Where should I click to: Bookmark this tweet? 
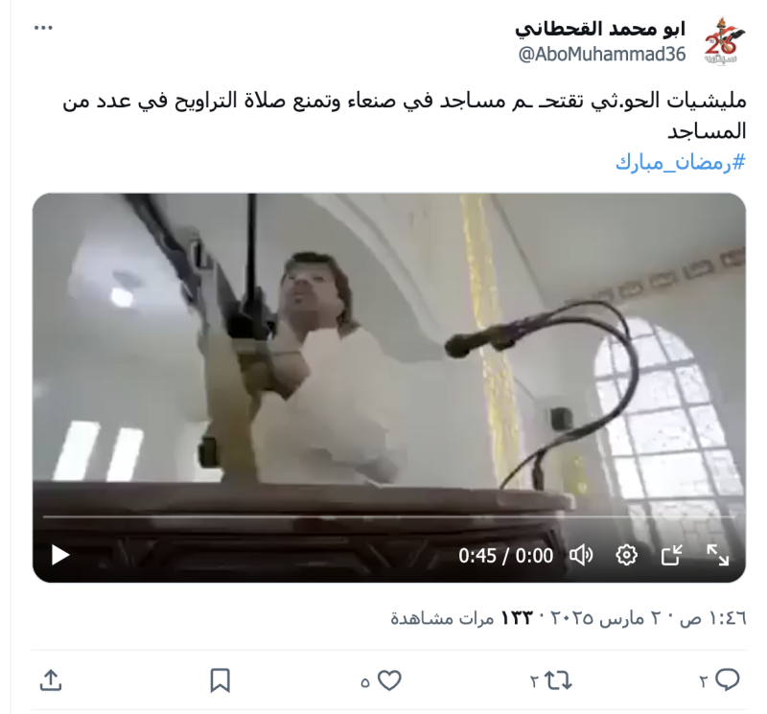(x=221, y=680)
